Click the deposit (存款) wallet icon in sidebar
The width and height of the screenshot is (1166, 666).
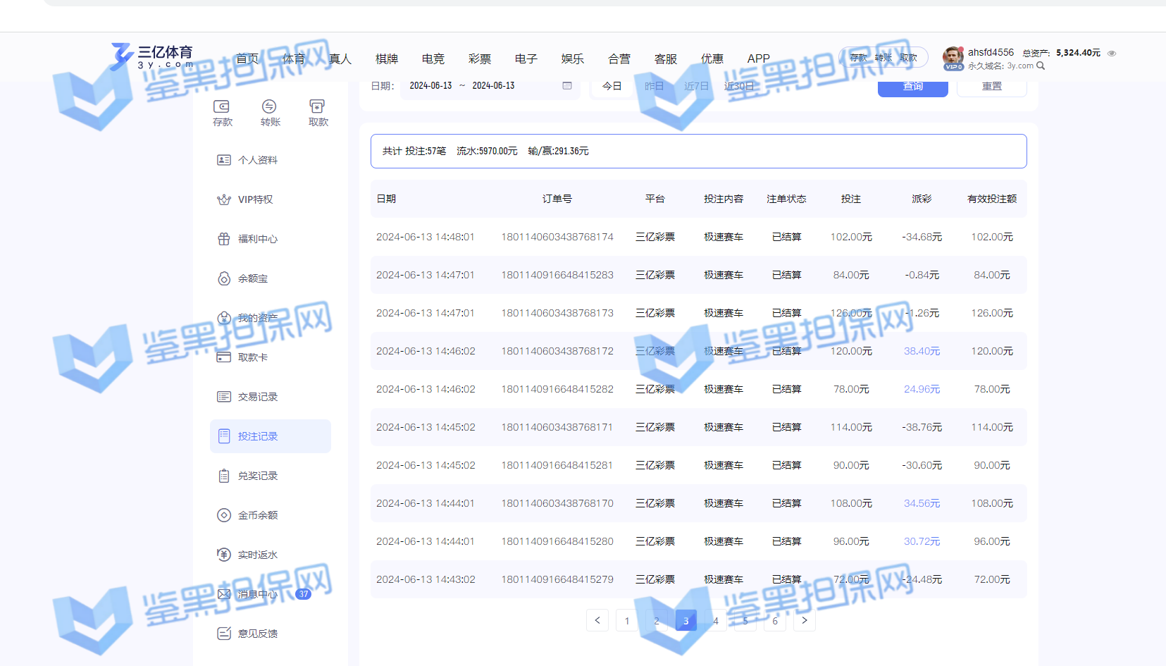pos(222,107)
